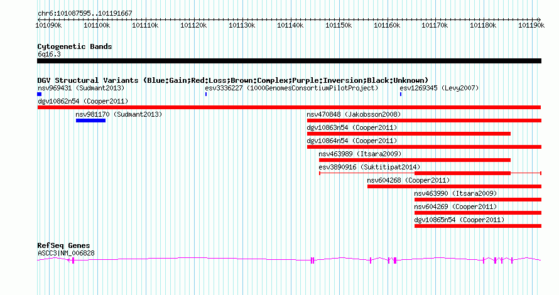Click the 101160k ruler mark
The width and height of the screenshot is (559, 295).
[387, 25]
